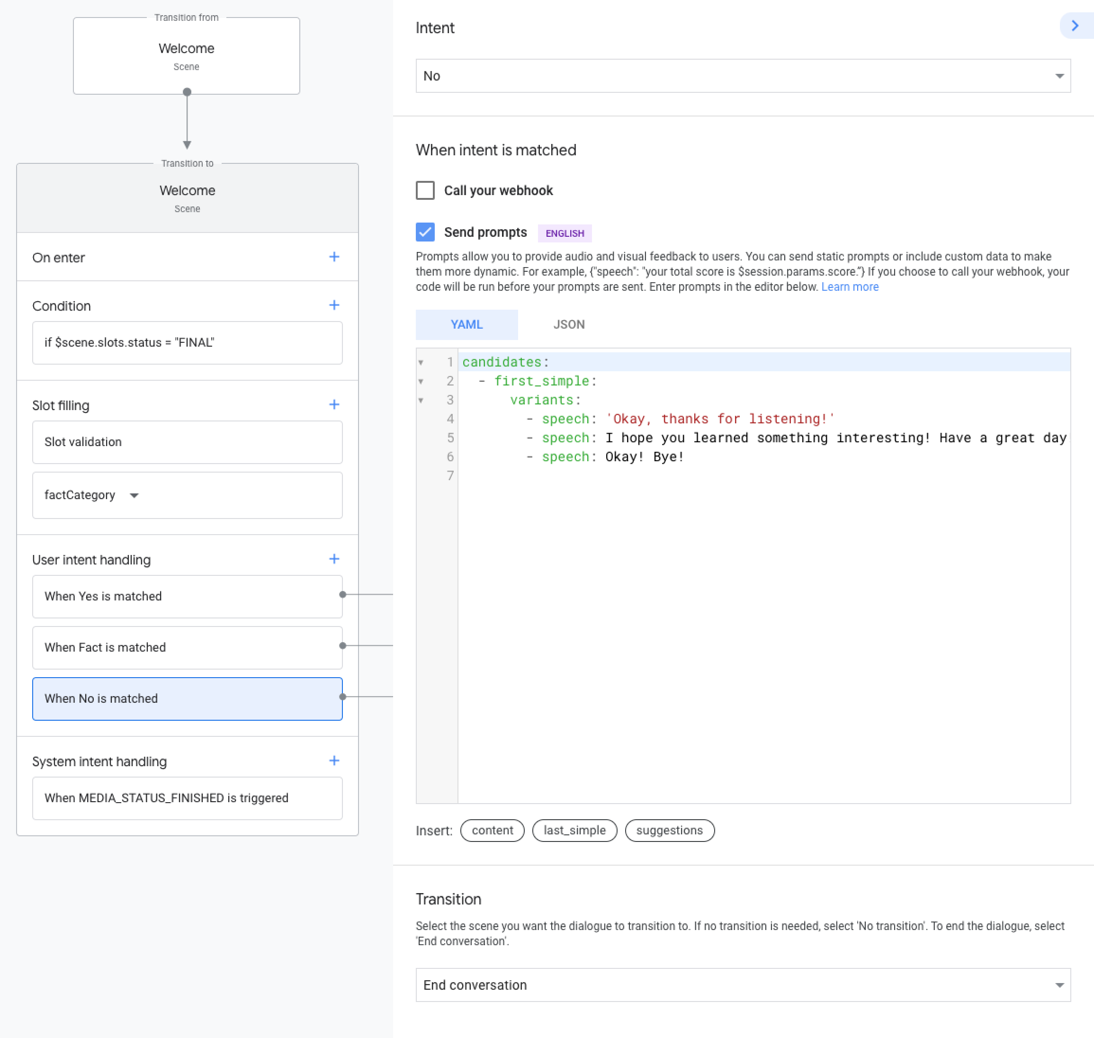The width and height of the screenshot is (1094, 1038).
Task: Add a System intent handling item
Action: click(x=334, y=761)
